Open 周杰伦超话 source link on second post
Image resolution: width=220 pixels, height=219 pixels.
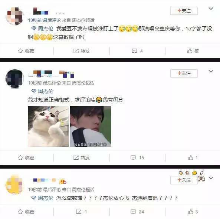[83, 83]
